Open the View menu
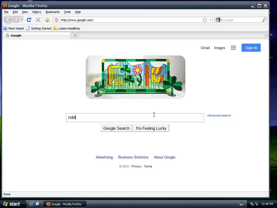Screen dimensions: 277x208 tap(25, 12)
